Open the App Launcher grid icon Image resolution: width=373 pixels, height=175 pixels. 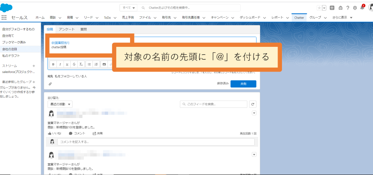click(x=4, y=17)
